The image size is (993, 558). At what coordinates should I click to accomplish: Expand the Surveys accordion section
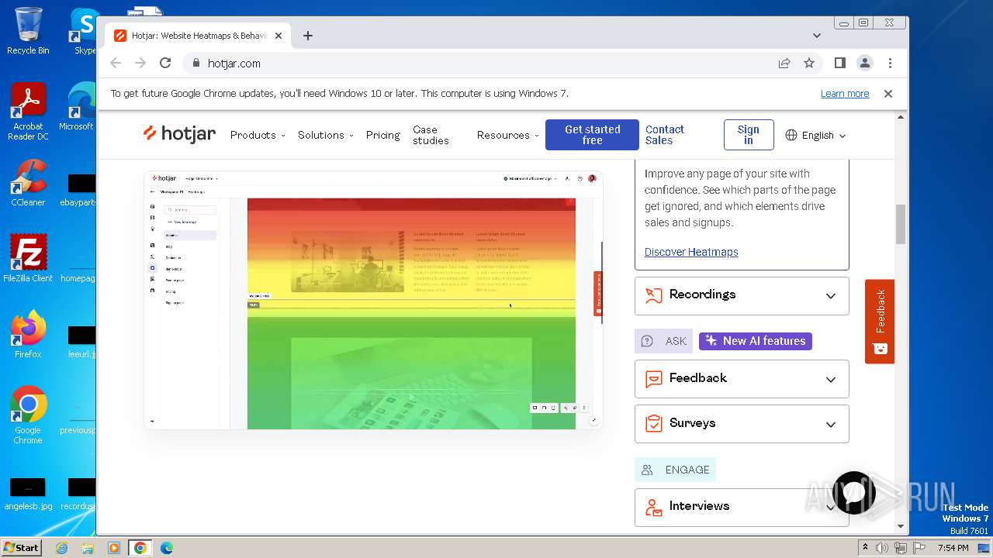pos(742,424)
